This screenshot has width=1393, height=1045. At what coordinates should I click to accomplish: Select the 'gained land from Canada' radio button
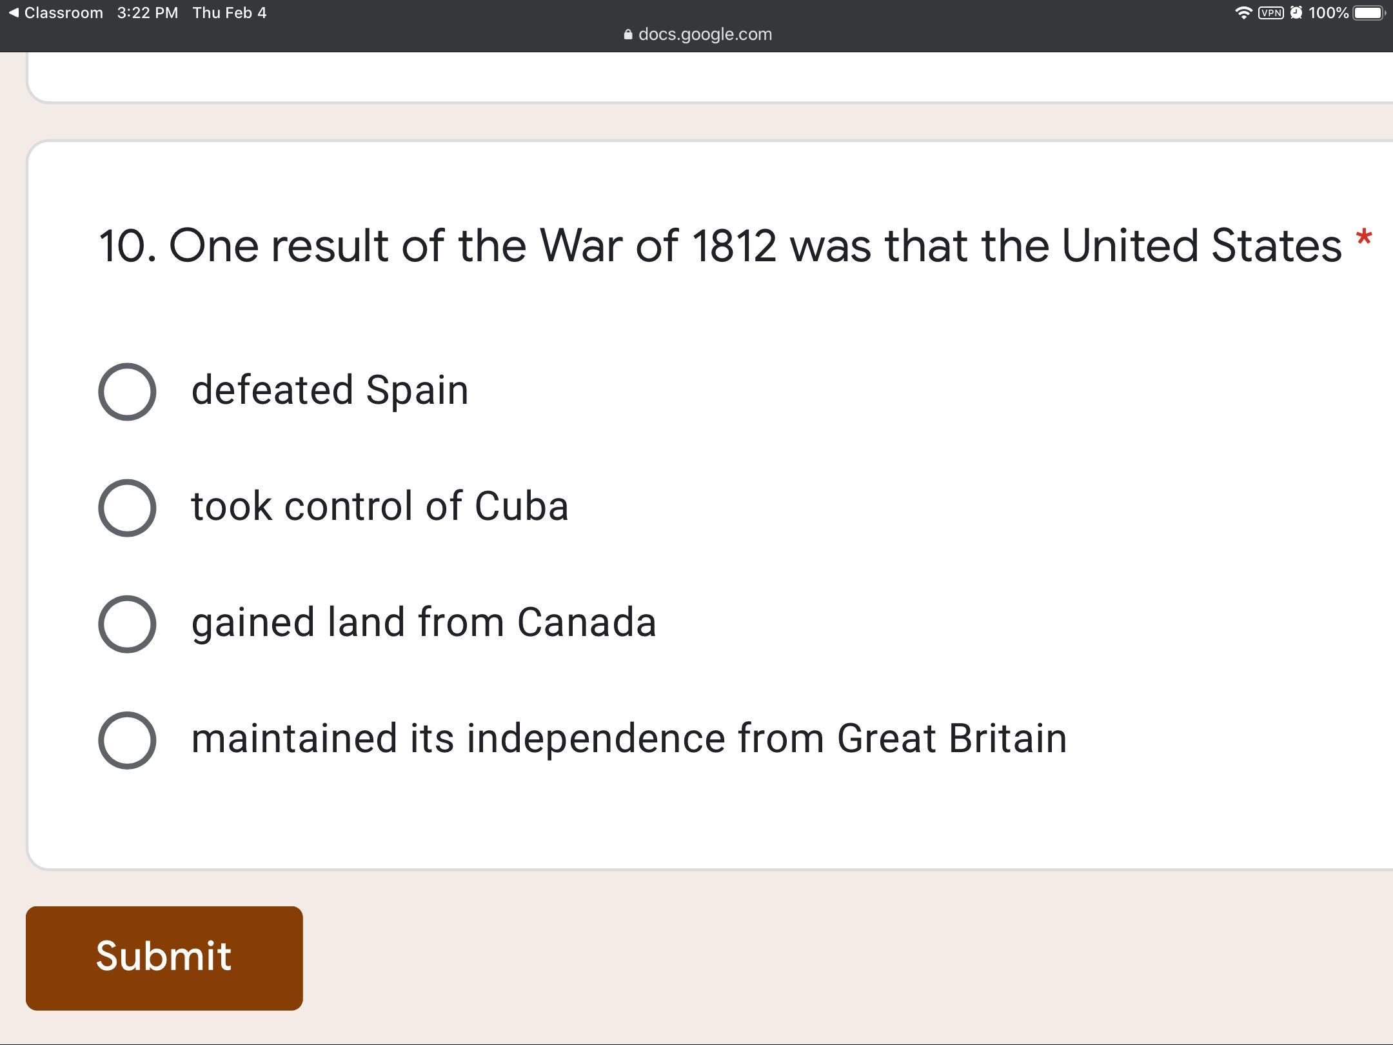pos(127,624)
